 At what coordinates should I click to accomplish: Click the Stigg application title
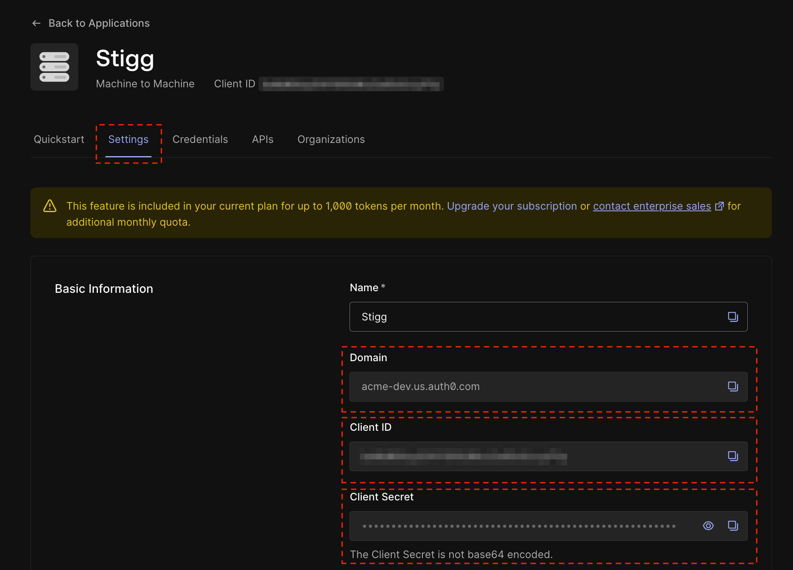[x=125, y=58]
